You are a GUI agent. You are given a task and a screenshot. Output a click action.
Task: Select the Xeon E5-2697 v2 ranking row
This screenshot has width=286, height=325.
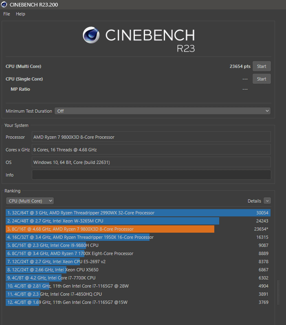click(138, 262)
